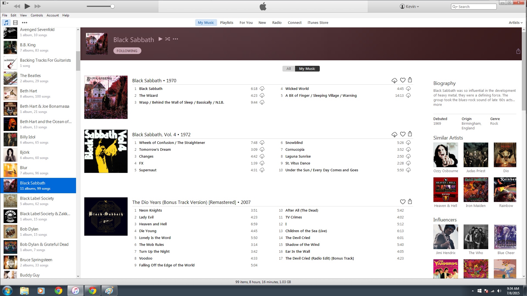This screenshot has width=527, height=296.
Task: Adjust the volume slider knob
Action: click(x=113, y=6)
